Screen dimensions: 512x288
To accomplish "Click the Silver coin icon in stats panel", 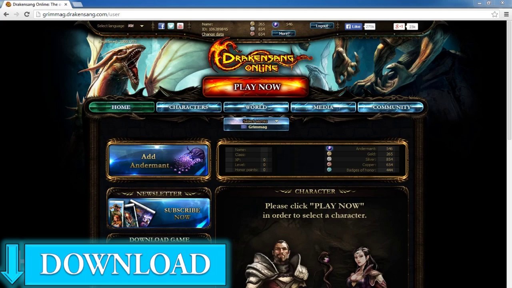I will click(329, 159).
